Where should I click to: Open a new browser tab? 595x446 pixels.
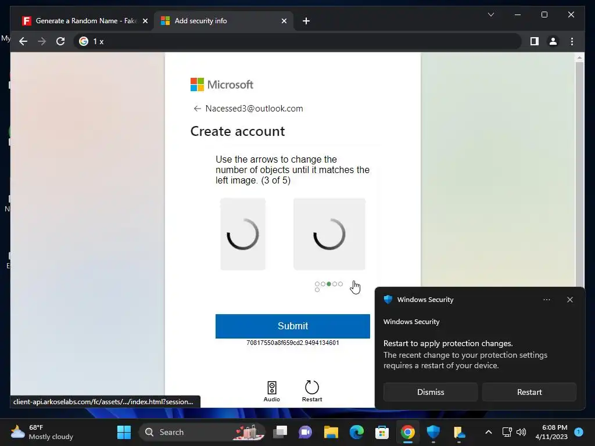[x=306, y=21]
